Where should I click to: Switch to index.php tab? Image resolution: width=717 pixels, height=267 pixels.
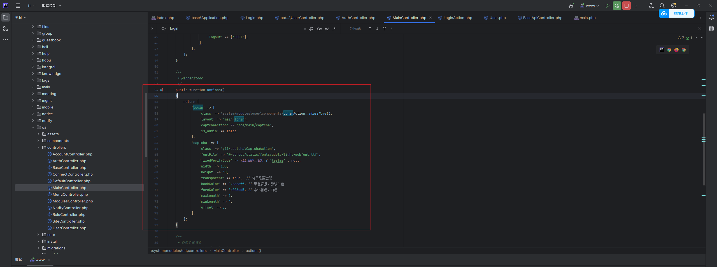(163, 18)
